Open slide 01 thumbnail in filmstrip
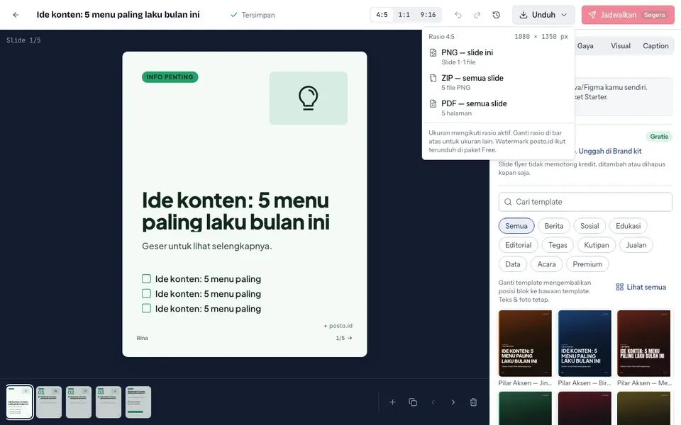This screenshot has width=681, height=425. point(49,402)
